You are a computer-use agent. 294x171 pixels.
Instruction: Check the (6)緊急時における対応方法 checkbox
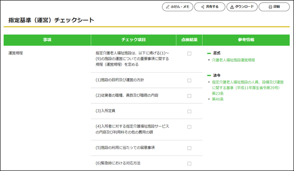coord(190,163)
